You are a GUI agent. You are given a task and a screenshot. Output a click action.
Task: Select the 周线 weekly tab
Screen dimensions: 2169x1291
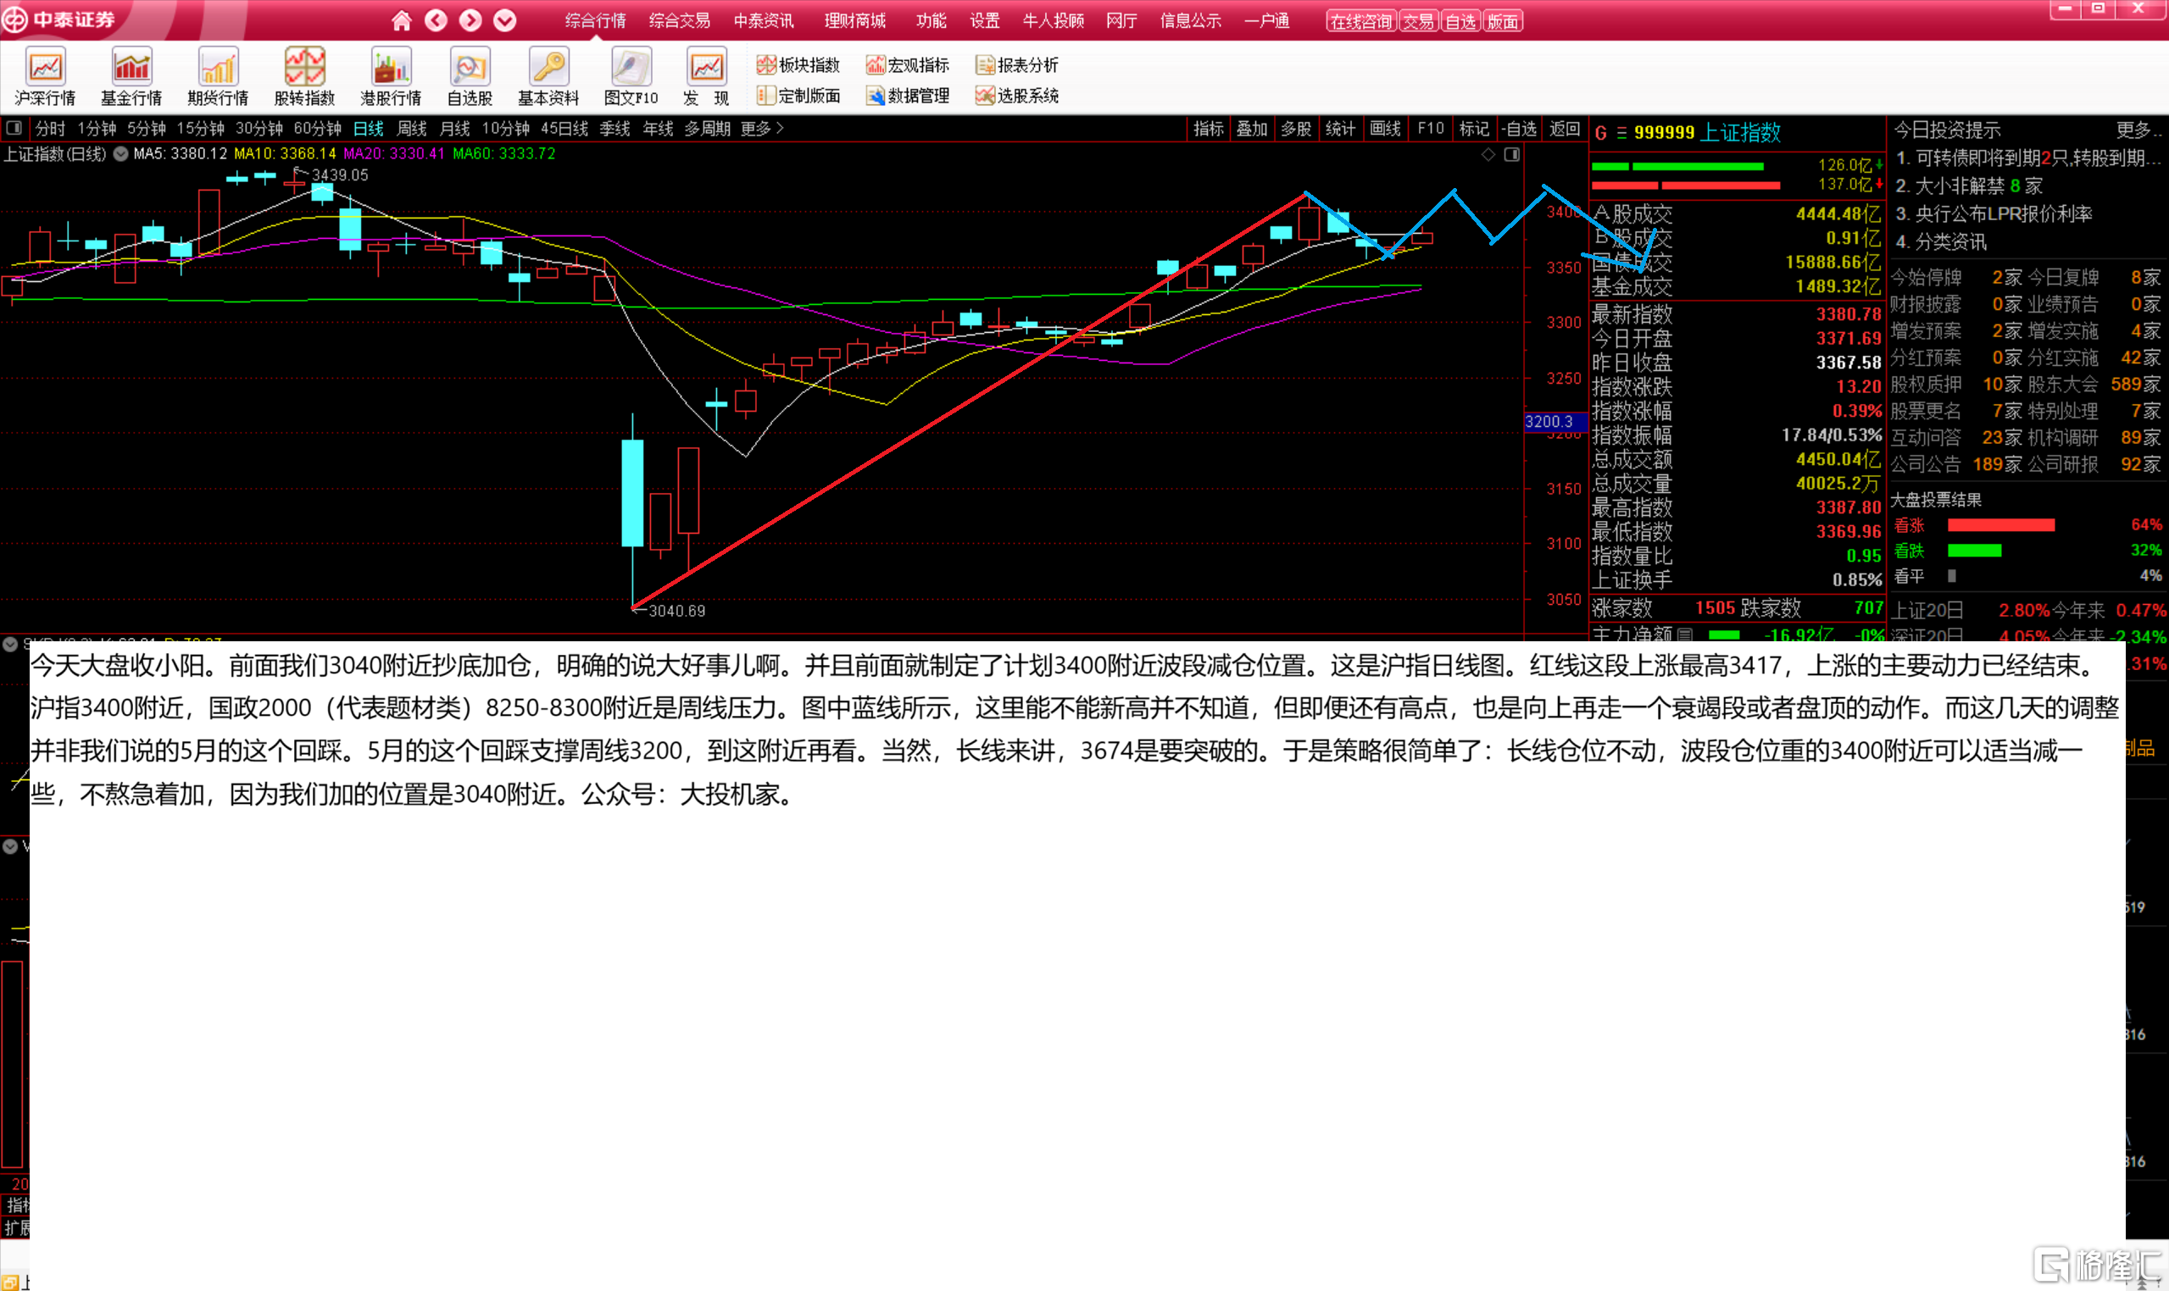pos(412,129)
